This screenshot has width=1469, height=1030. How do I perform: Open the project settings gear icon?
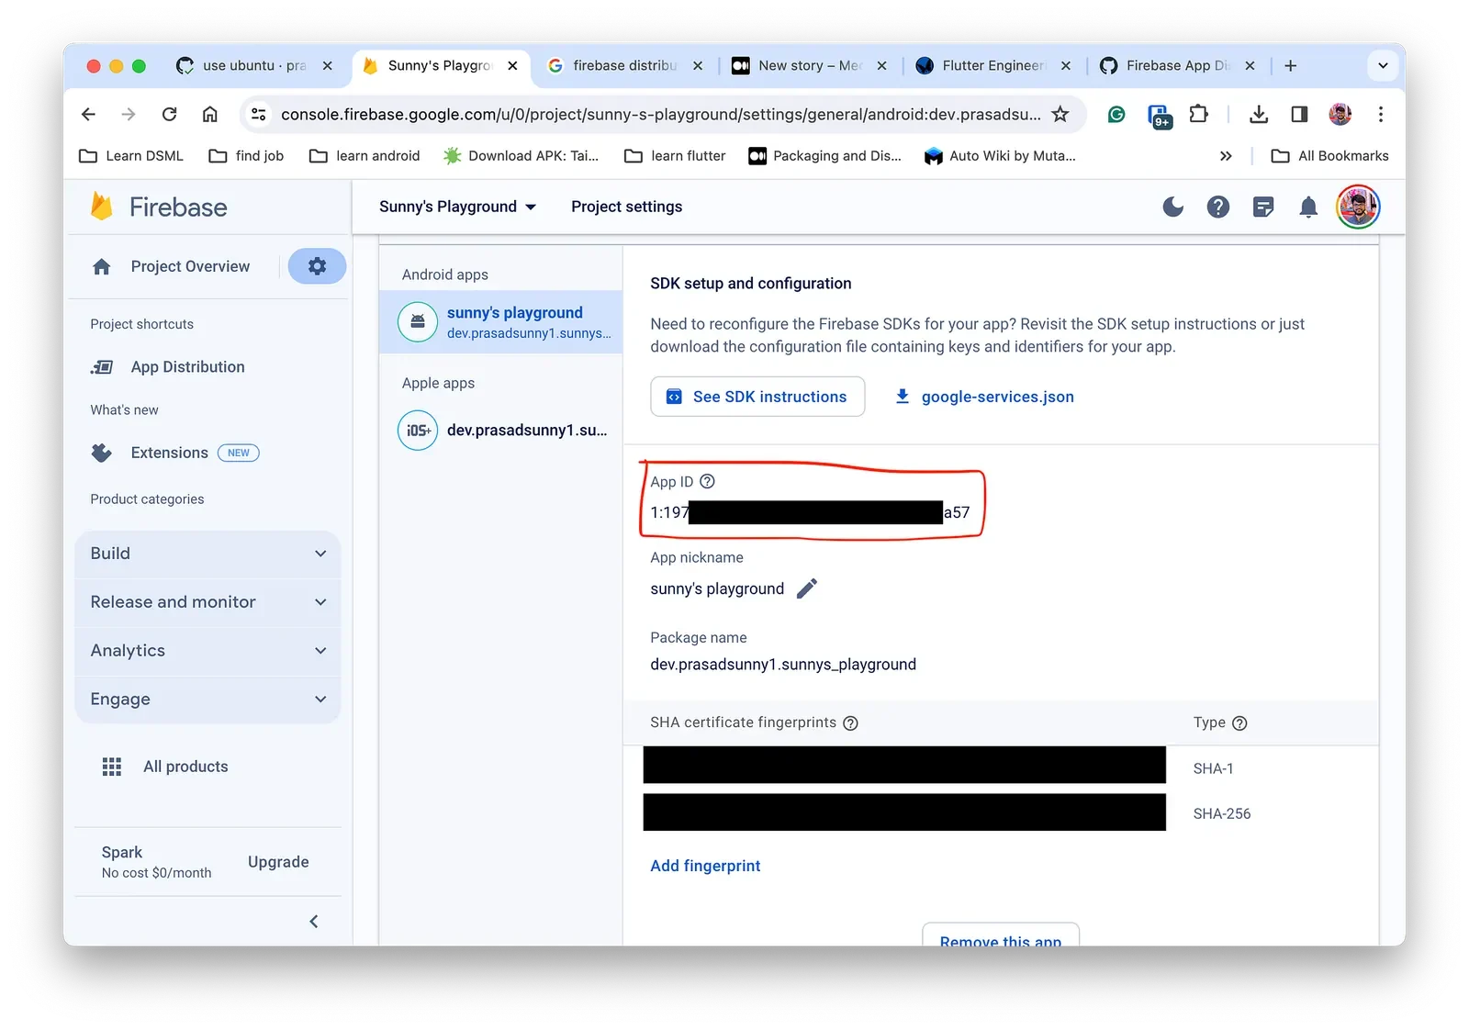(317, 266)
